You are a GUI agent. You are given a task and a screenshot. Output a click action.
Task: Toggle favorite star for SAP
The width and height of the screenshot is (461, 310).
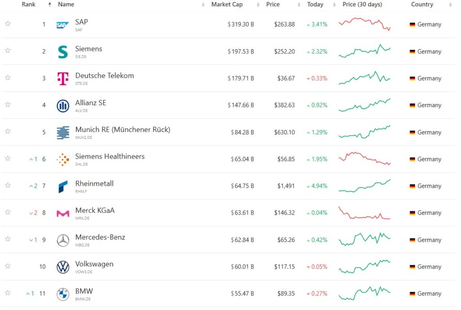coord(8,24)
